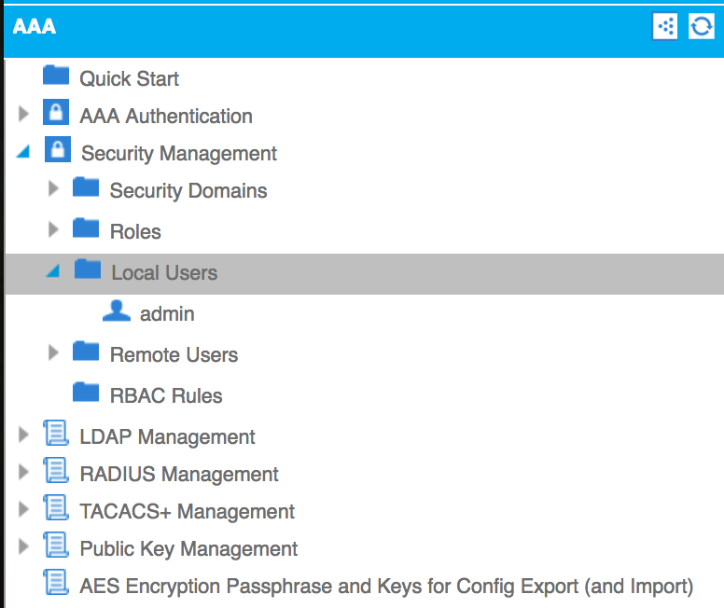Image resolution: width=724 pixels, height=608 pixels.
Task: Click the refresh icon in AAA header
Action: [701, 26]
